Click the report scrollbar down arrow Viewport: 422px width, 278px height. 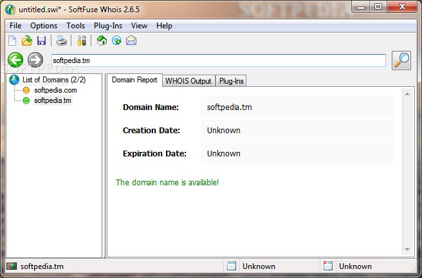pos(407,250)
